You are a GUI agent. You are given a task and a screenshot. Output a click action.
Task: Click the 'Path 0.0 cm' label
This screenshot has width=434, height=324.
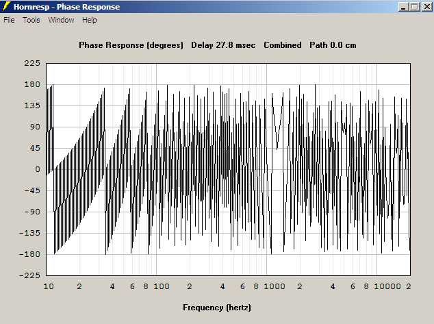(x=333, y=45)
